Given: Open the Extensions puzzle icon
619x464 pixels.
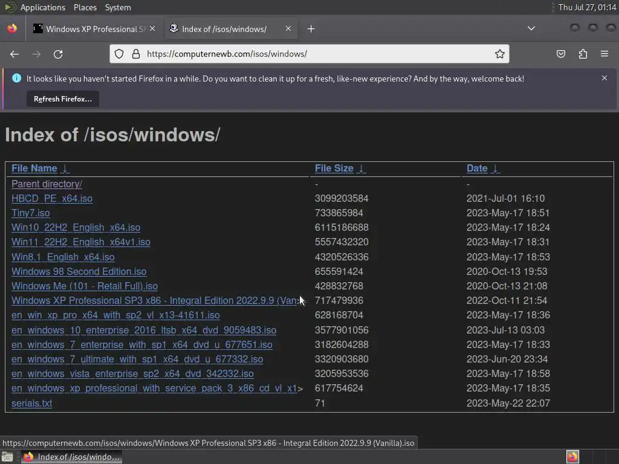Looking at the screenshot, I should coord(583,54).
